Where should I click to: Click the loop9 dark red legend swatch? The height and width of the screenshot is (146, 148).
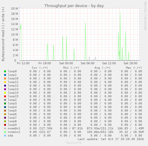[5, 125]
